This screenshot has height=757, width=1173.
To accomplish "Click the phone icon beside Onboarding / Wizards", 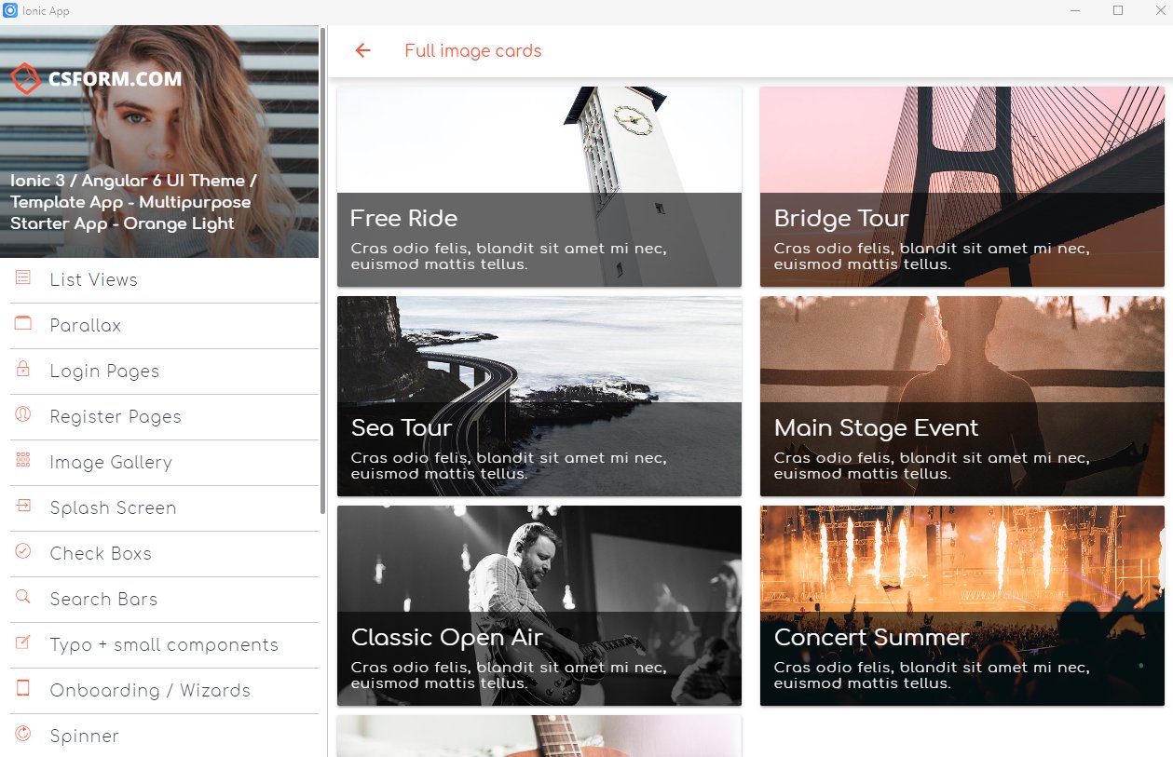I will point(23,688).
